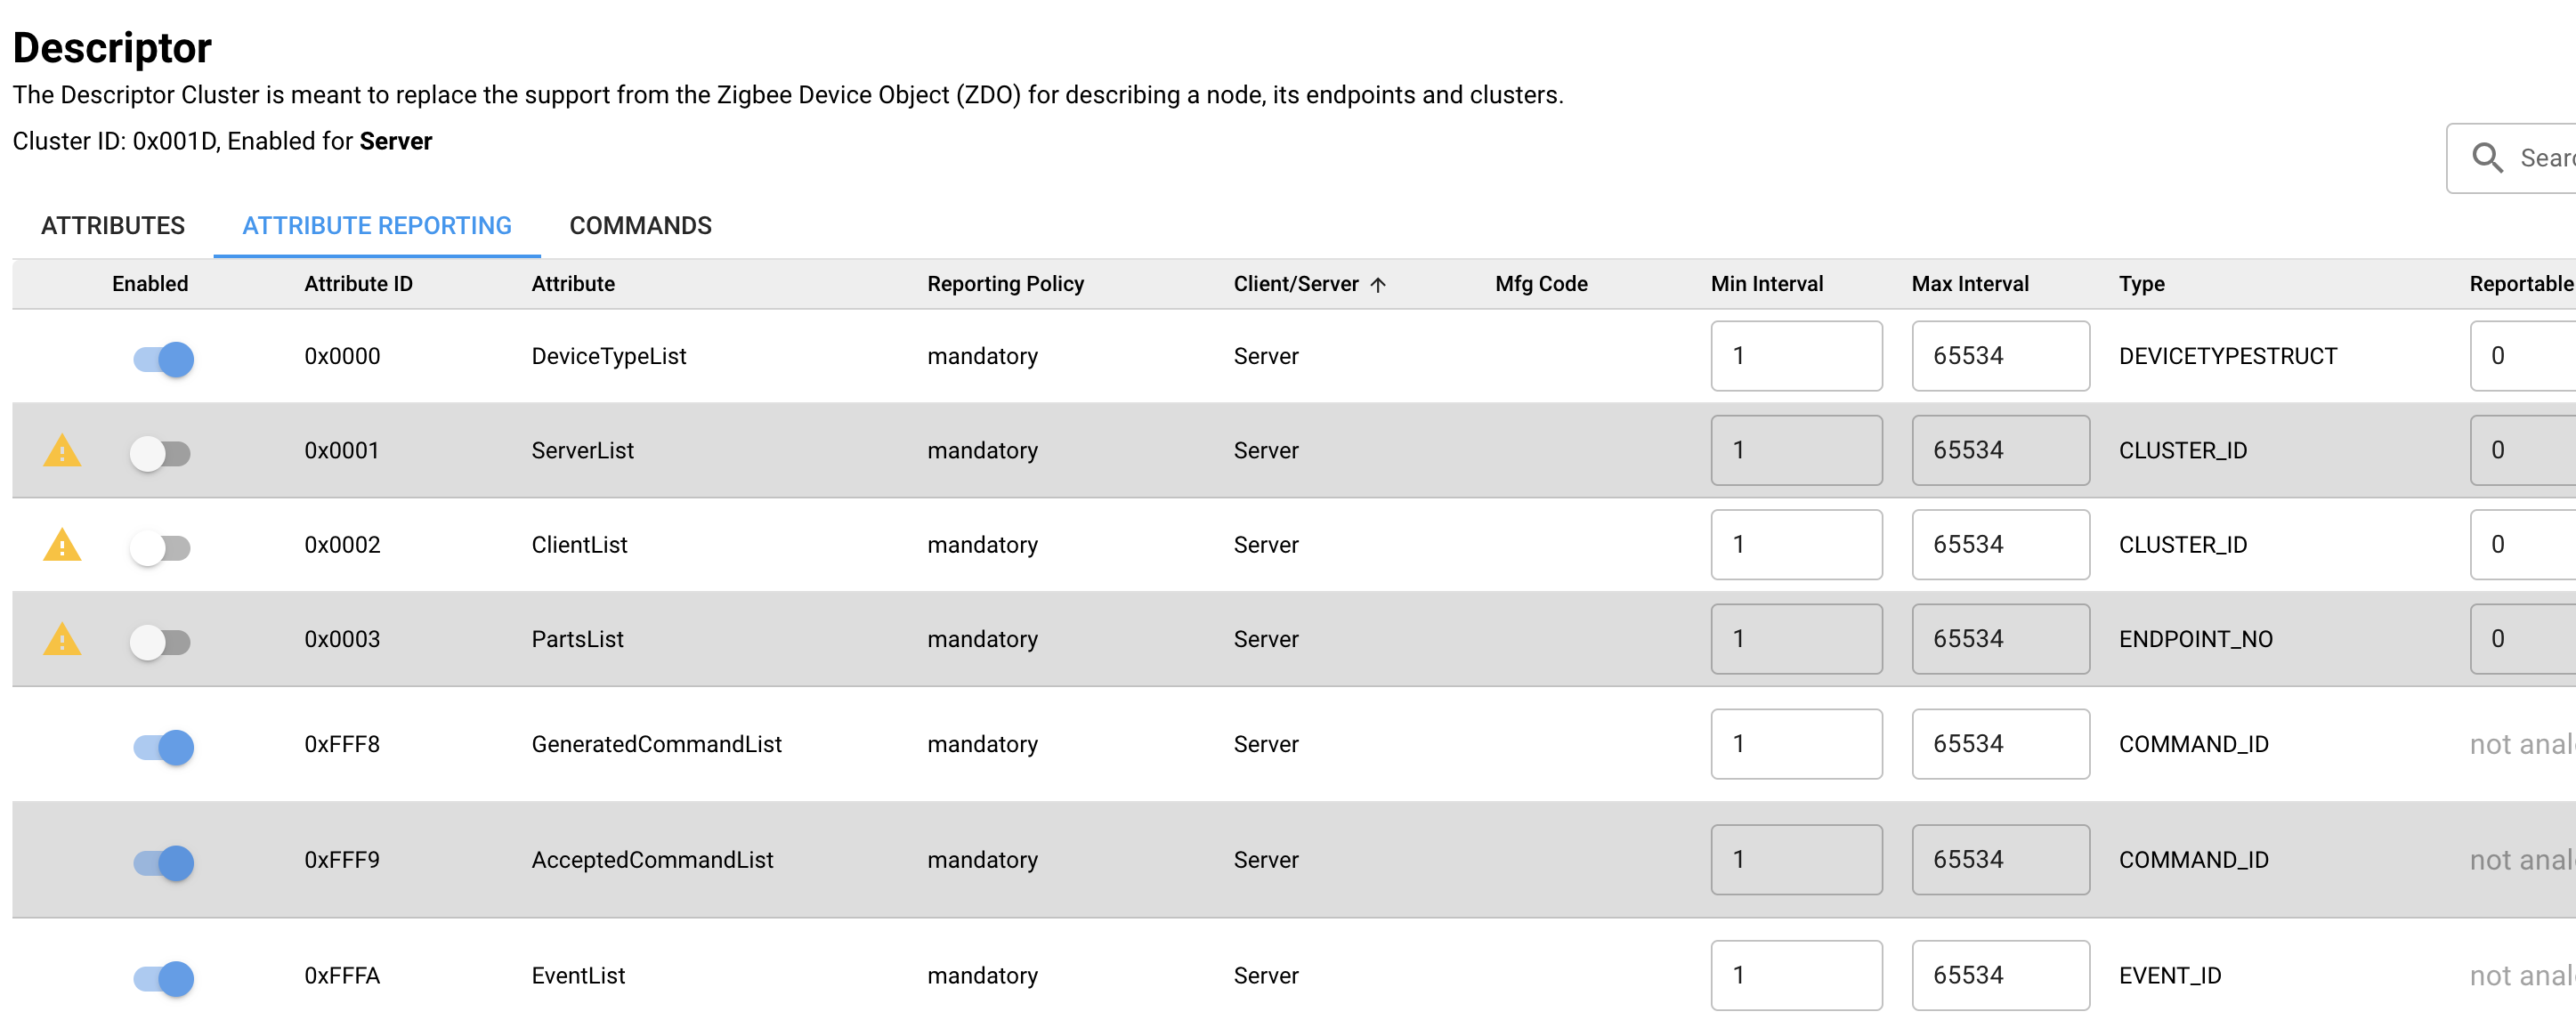2576x1020 pixels.
Task: Sort by the Attribute column header
Action: pyautogui.click(x=573, y=284)
